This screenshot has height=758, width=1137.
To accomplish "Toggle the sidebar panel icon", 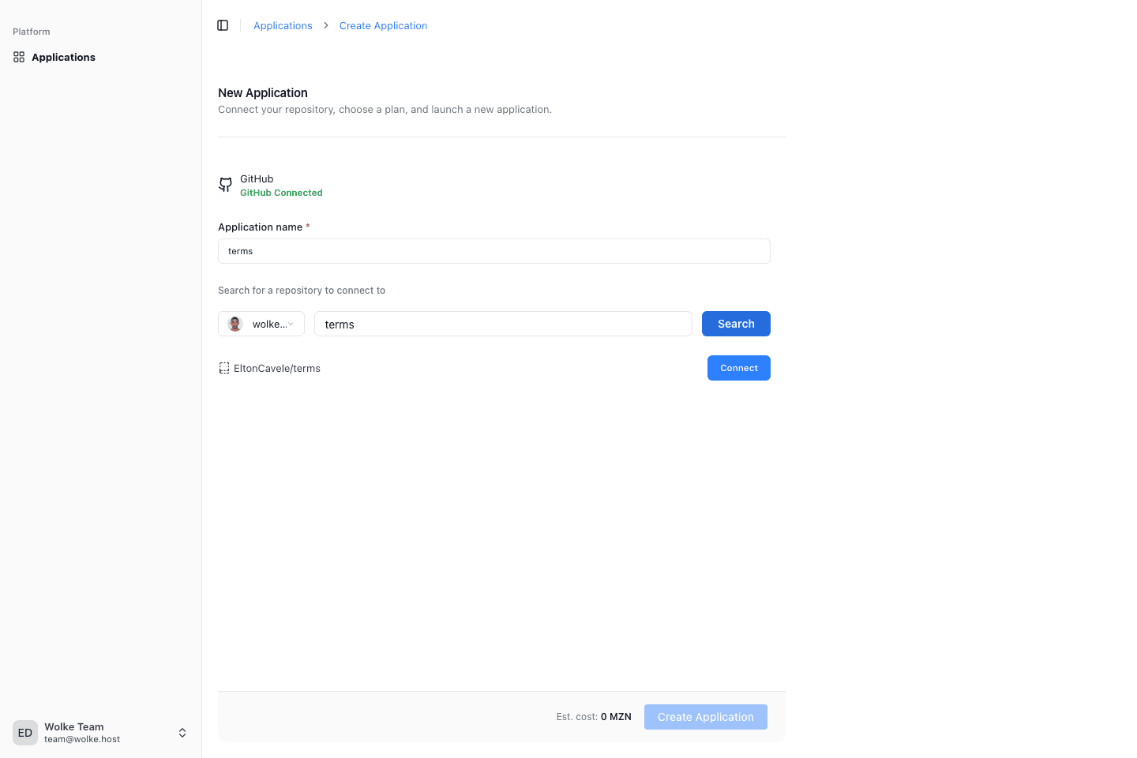I will coord(223,25).
